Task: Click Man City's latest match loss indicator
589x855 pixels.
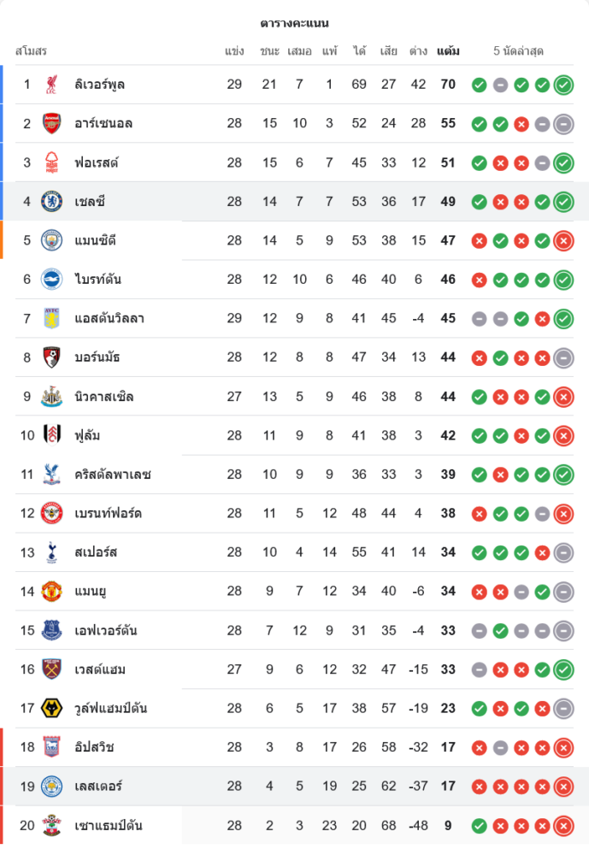Action: pos(563,241)
